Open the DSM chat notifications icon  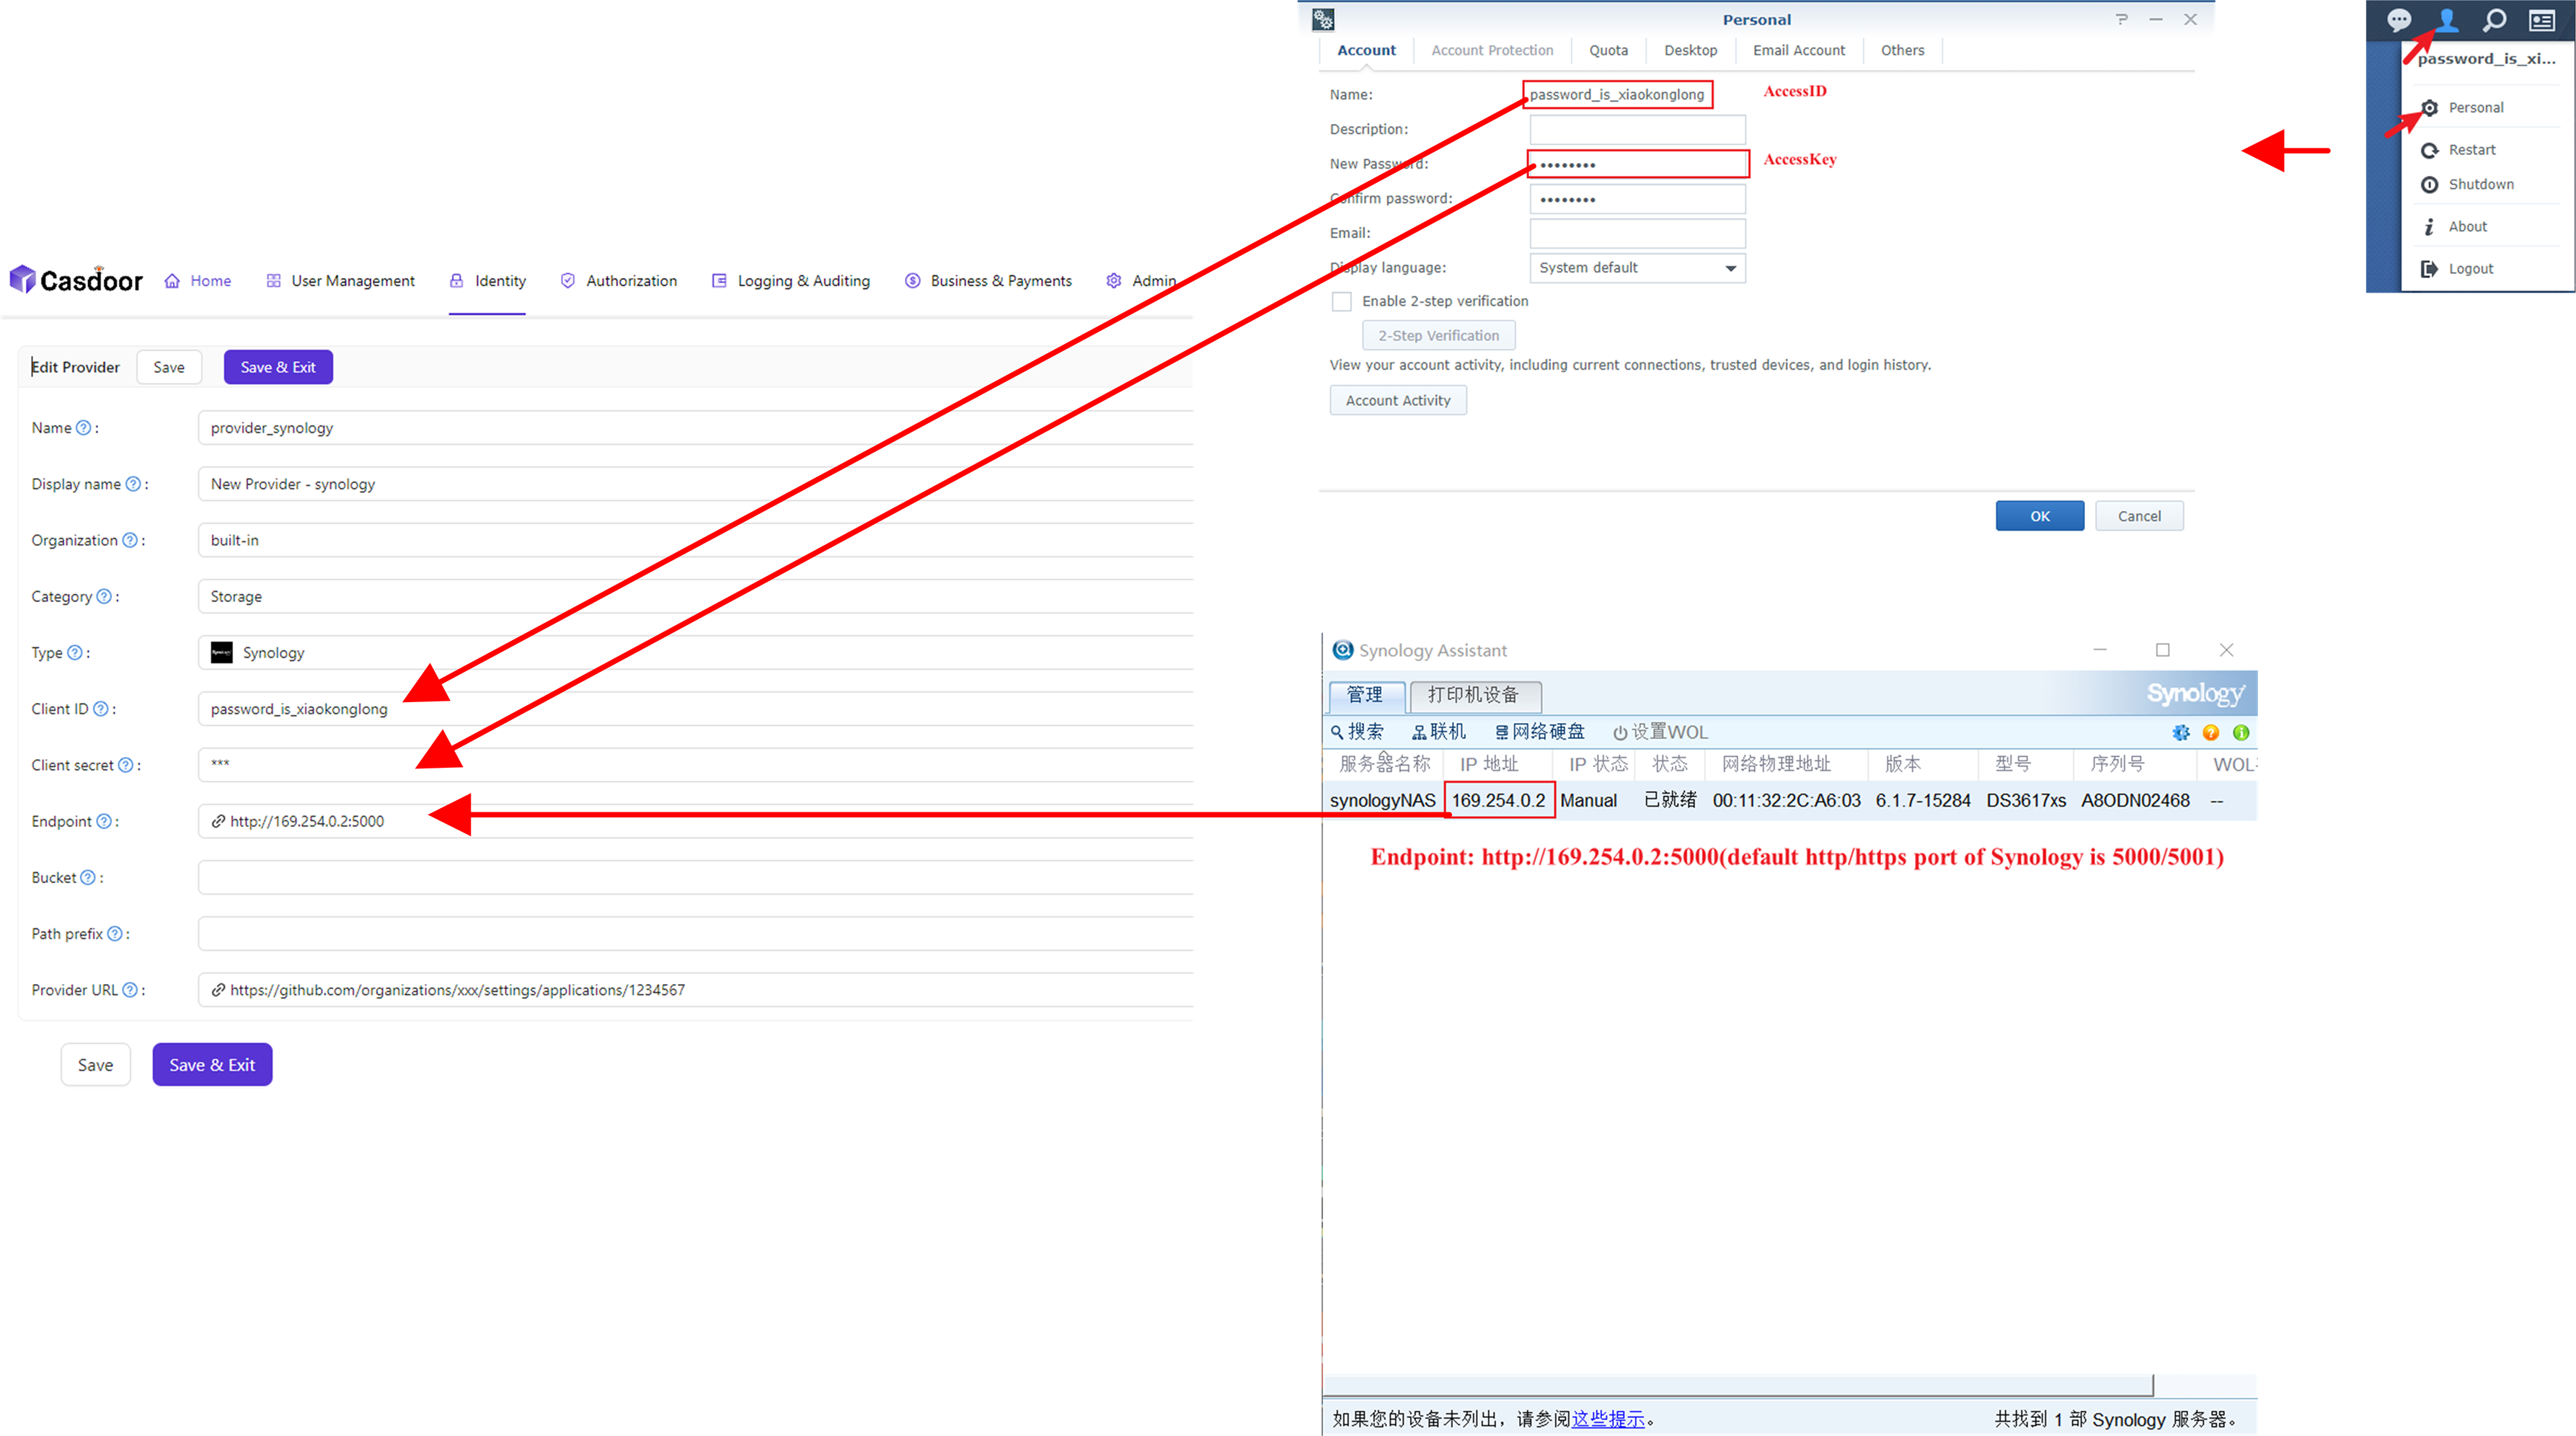[2400, 20]
